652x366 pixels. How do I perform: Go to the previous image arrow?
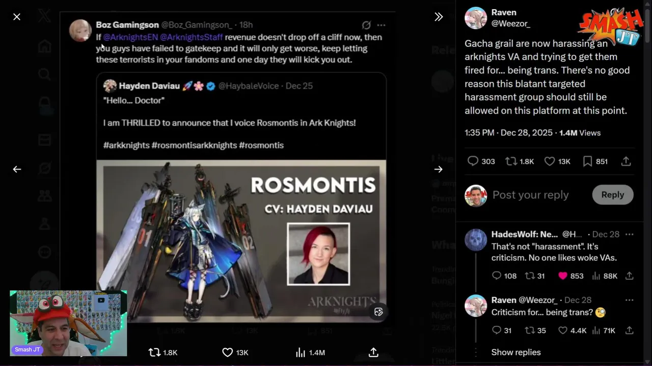[x=17, y=169]
